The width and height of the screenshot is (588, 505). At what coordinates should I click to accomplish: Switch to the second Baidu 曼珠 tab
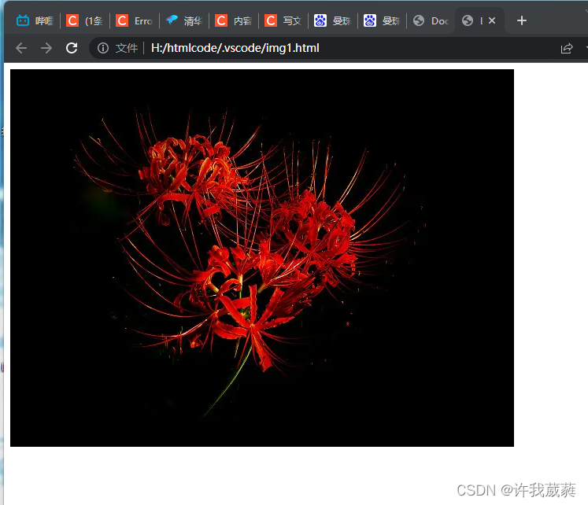click(382, 20)
